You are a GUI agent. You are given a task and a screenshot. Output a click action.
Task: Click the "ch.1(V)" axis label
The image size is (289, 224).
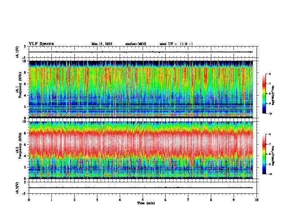pyautogui.click(x=17, y=52)
